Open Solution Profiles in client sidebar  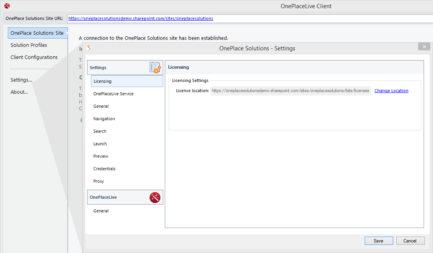29,45
